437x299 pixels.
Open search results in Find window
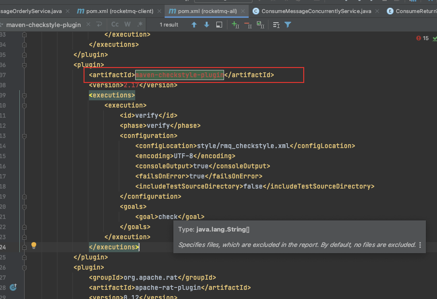tap(219, 25)
